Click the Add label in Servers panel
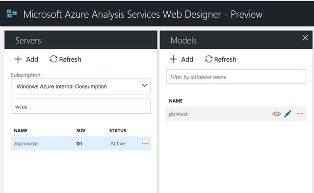The height and width of the screenshot is (193, 314). 32,59
